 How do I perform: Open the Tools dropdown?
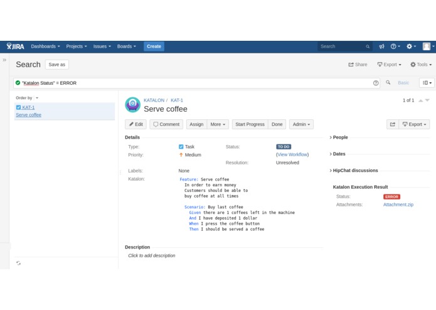coord(421,65)
